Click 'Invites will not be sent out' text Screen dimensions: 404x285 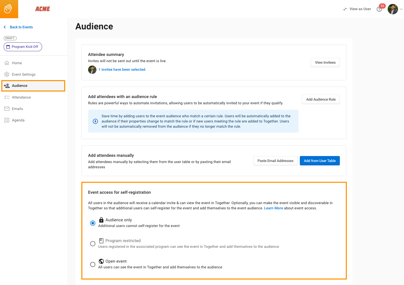coord(127,61)
